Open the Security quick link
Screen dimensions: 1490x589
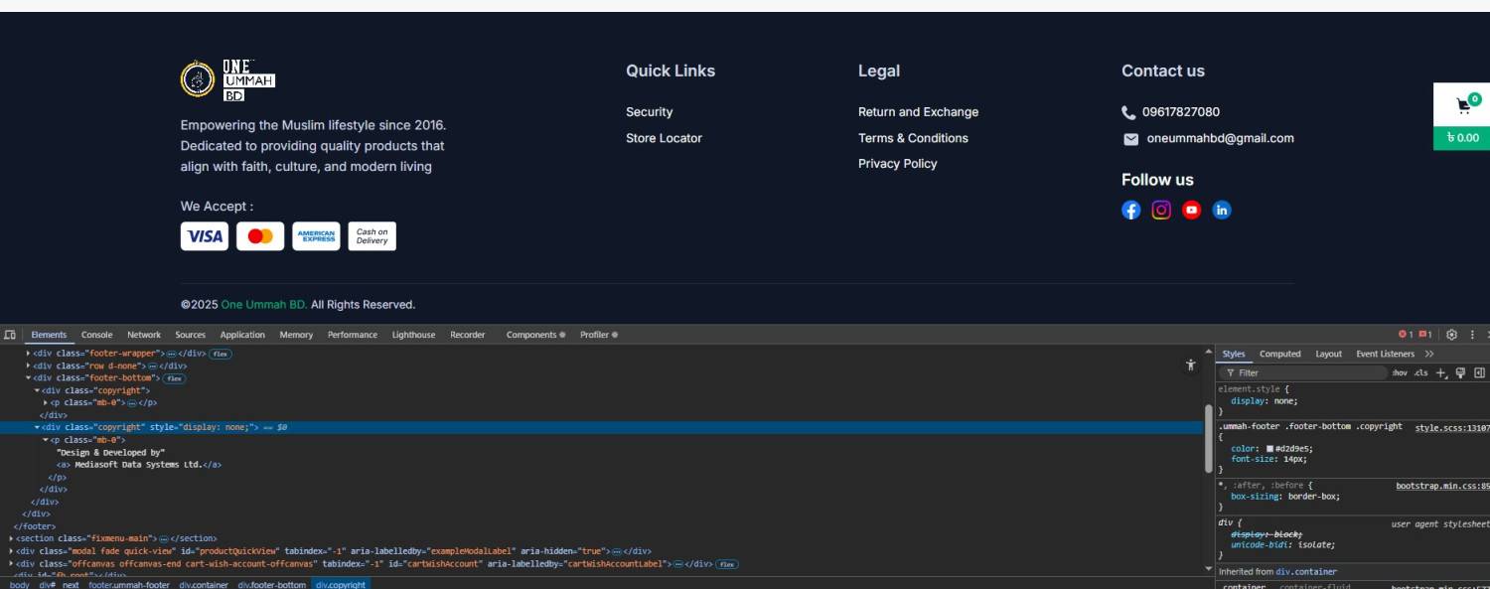pos(650,112)
